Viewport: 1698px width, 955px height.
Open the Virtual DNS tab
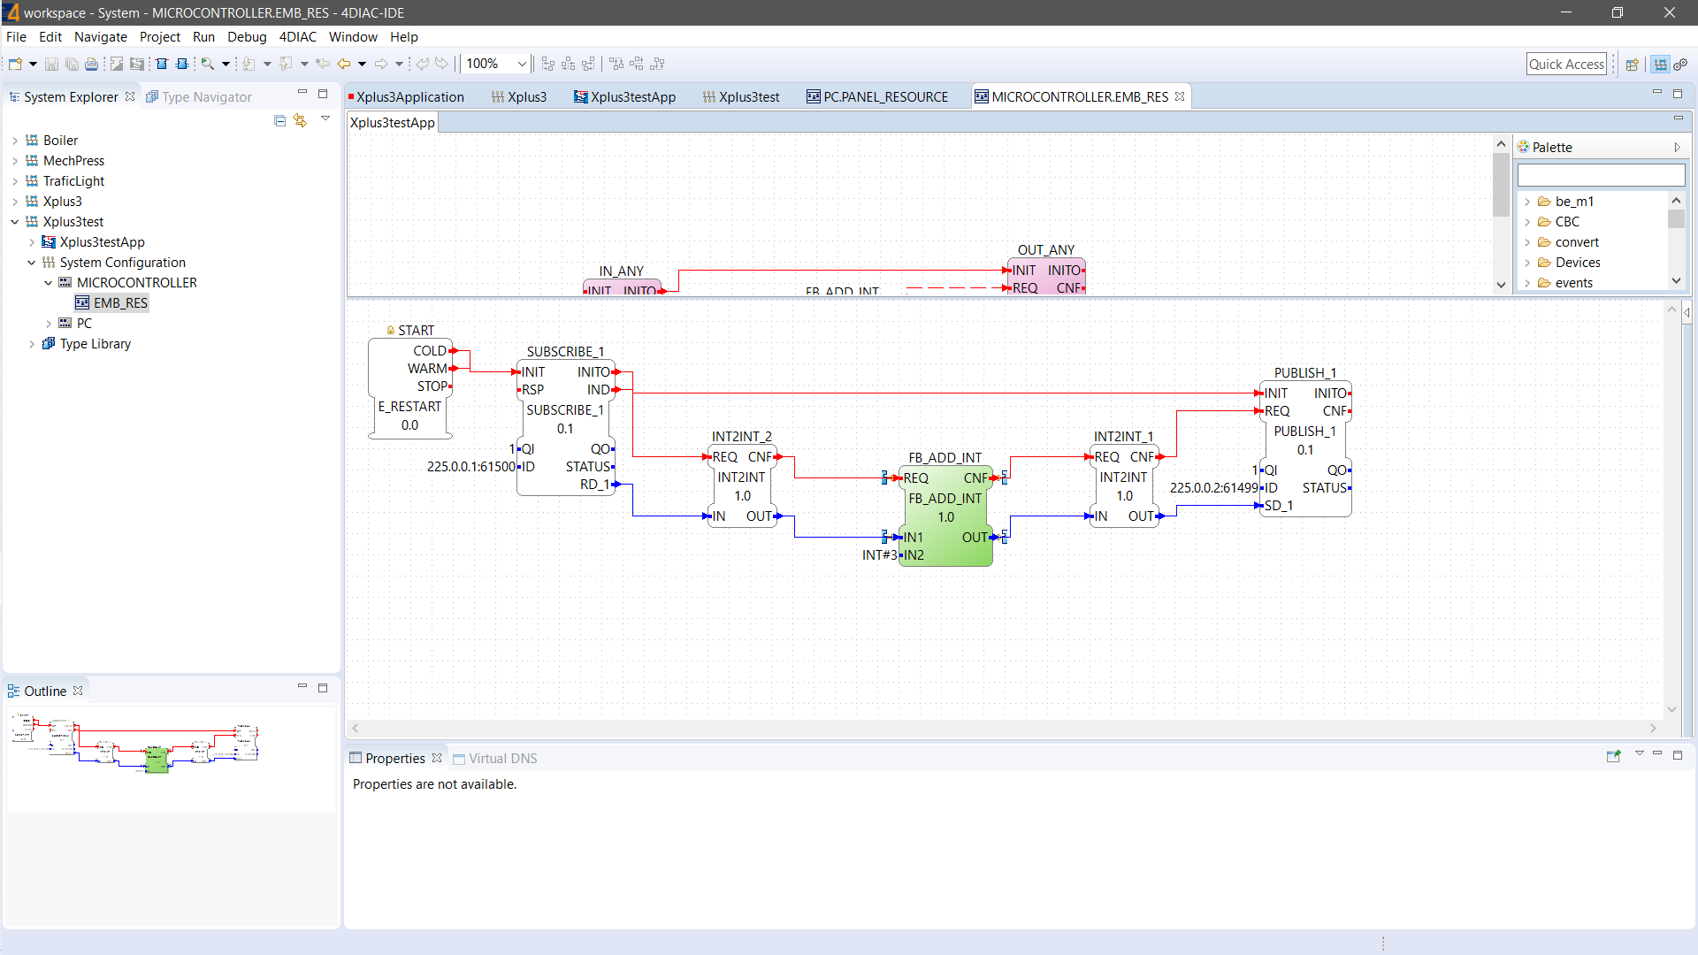click(495, 758)
